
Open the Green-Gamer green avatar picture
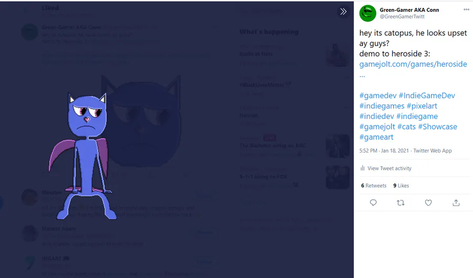[x=368, y=13]
